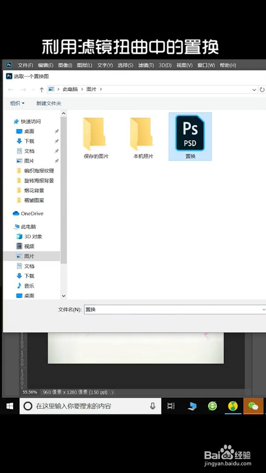Open 编织海报纹理 folder in sidebar
This screenshot has height=473, width=266.
click(35, 171)
